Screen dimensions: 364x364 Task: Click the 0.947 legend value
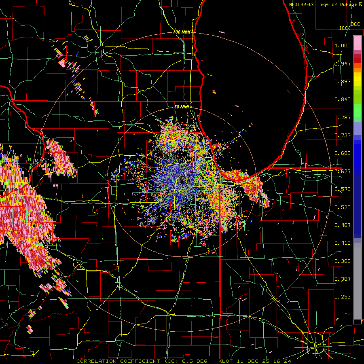click(x=343, y=63)
